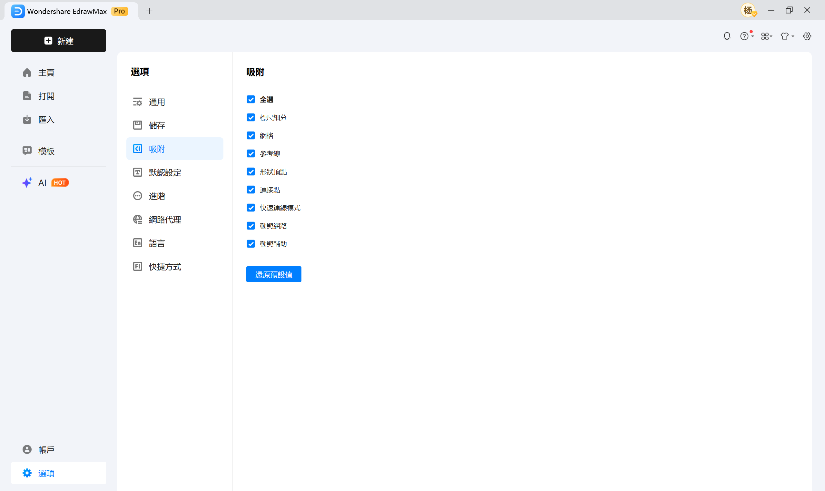Uncheck the 全選 checkbox
The image size is (825, 491).
(251, 99)
